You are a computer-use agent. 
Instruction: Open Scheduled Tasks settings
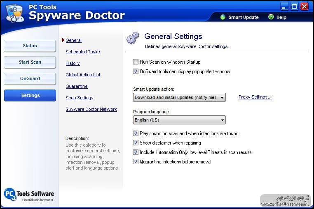(83, 52)
